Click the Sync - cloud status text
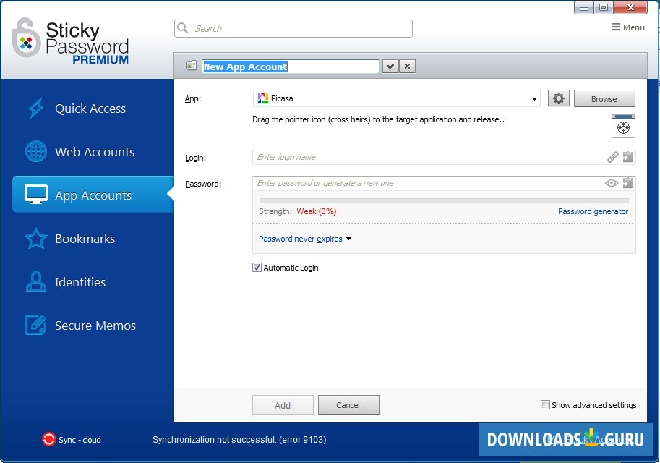 pos(80,439)
